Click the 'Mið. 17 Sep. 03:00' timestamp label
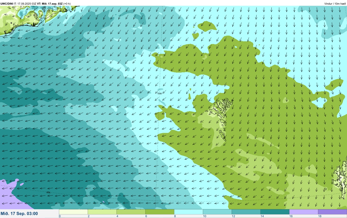The image size is (347, 218). pos(20,214)
